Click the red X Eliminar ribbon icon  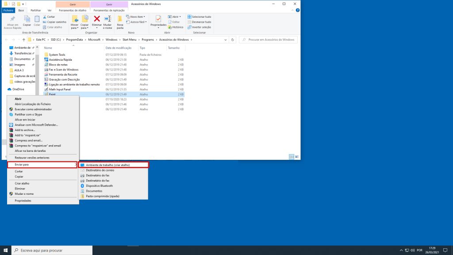(97, 19)
